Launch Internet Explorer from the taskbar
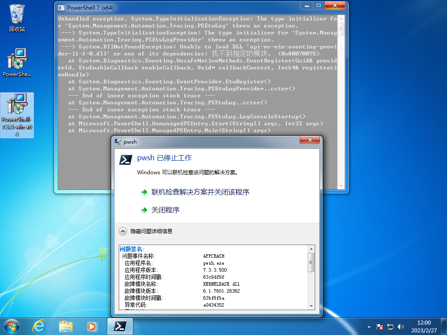The height and width of the screenshot is (335, 447). [39, 326]
